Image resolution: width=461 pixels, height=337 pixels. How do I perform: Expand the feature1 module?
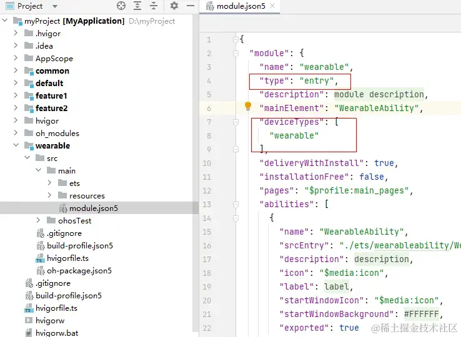coord(16,95)
